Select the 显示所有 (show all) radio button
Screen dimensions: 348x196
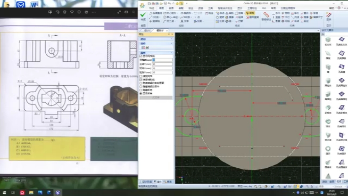click(140, 94)
